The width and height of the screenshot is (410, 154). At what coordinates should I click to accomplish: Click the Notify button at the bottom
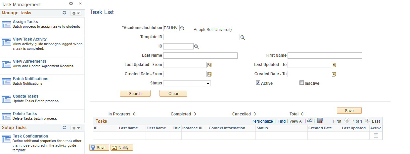(122, 148)
